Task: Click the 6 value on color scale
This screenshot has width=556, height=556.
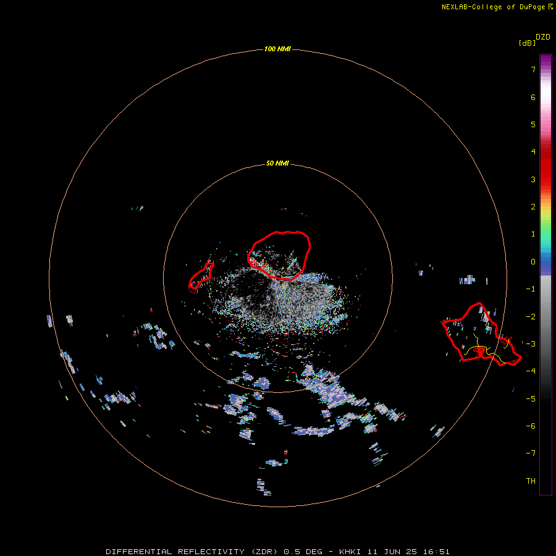Action: point(533,97)
